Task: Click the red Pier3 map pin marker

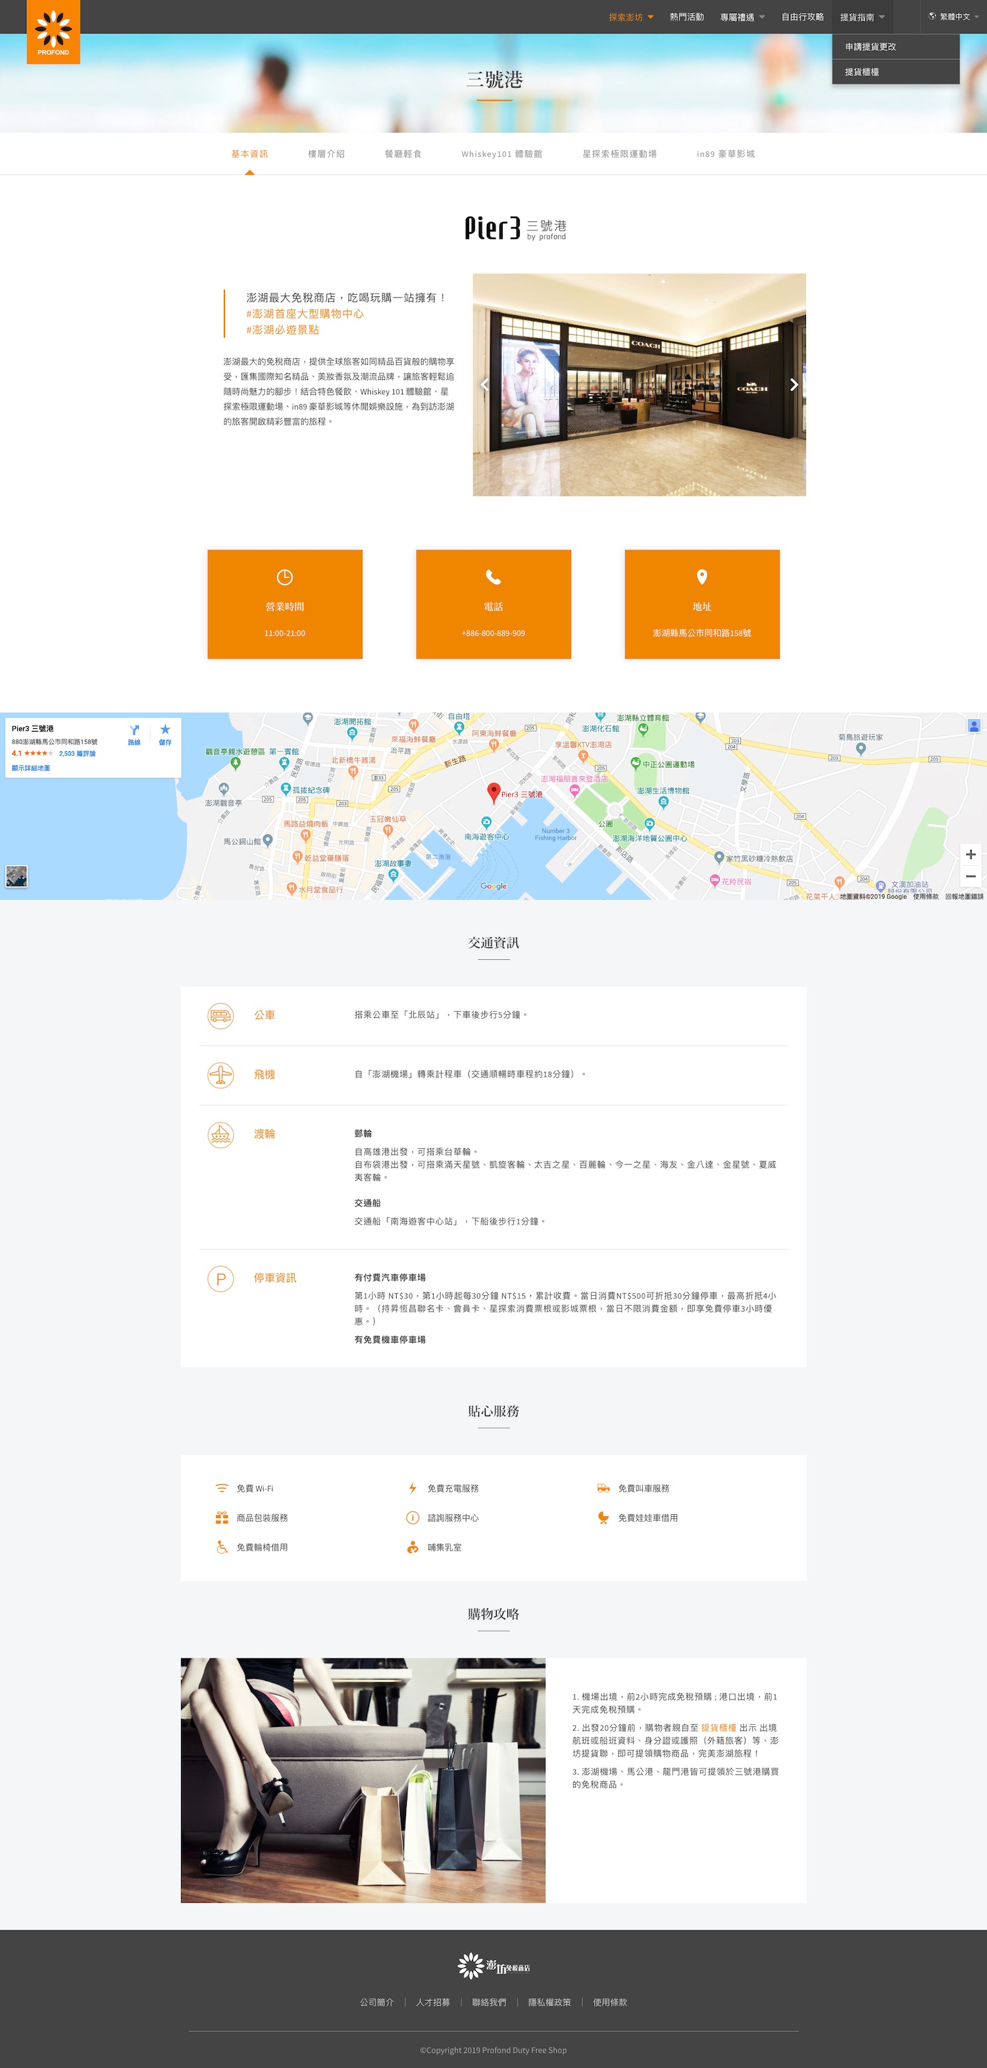Action: (494, 791)
